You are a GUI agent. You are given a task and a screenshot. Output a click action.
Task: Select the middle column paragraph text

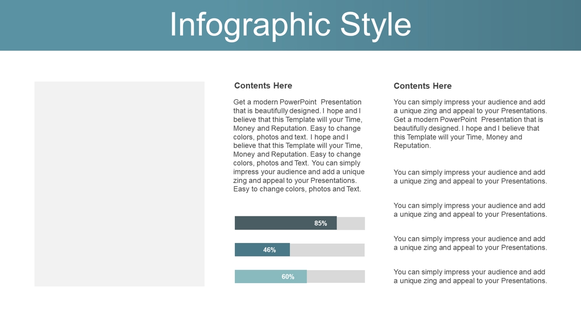[x=299, y=145]
